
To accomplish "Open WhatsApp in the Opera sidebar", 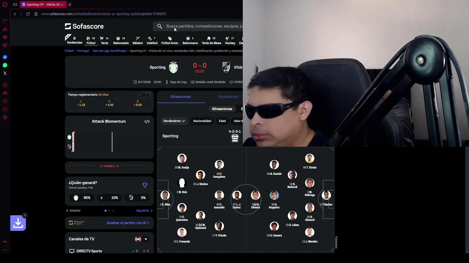I will [5, 65].
